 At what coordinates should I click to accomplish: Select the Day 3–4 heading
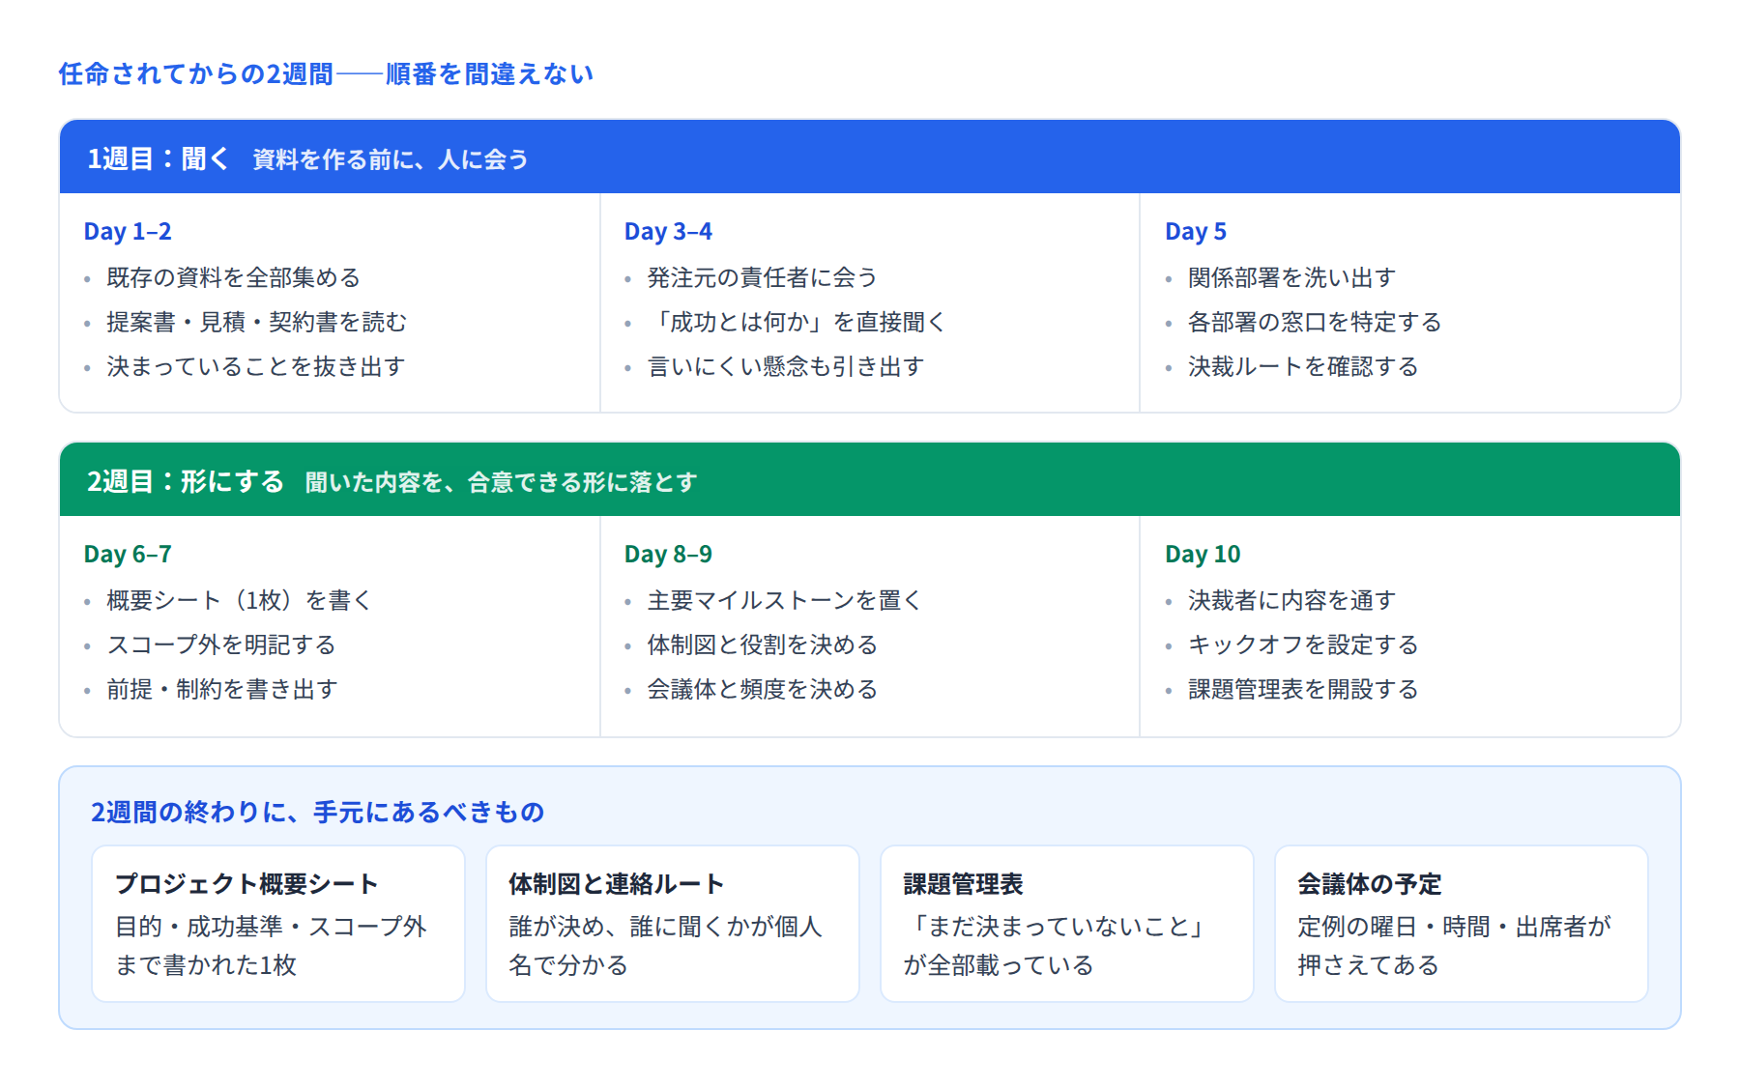point(668,232)
